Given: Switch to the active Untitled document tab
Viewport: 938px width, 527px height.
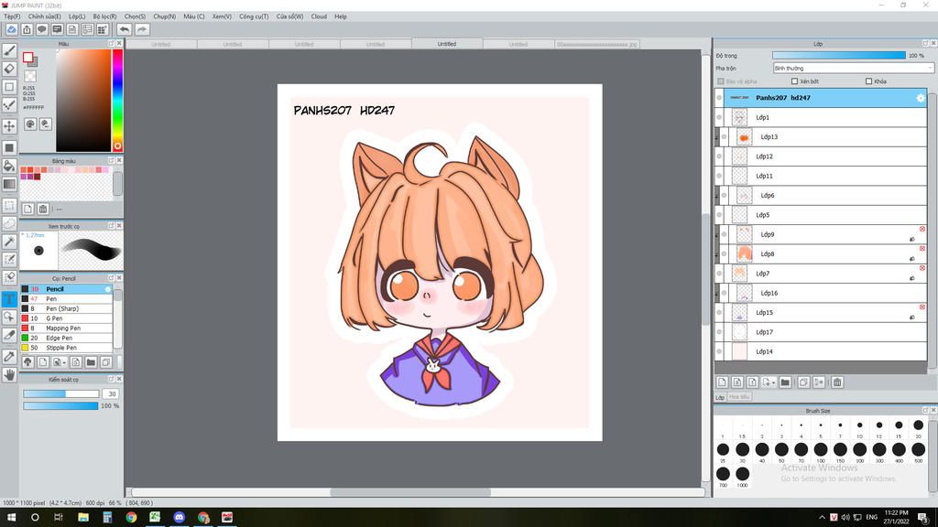Looking at the screenshot, I should (447, 44).
